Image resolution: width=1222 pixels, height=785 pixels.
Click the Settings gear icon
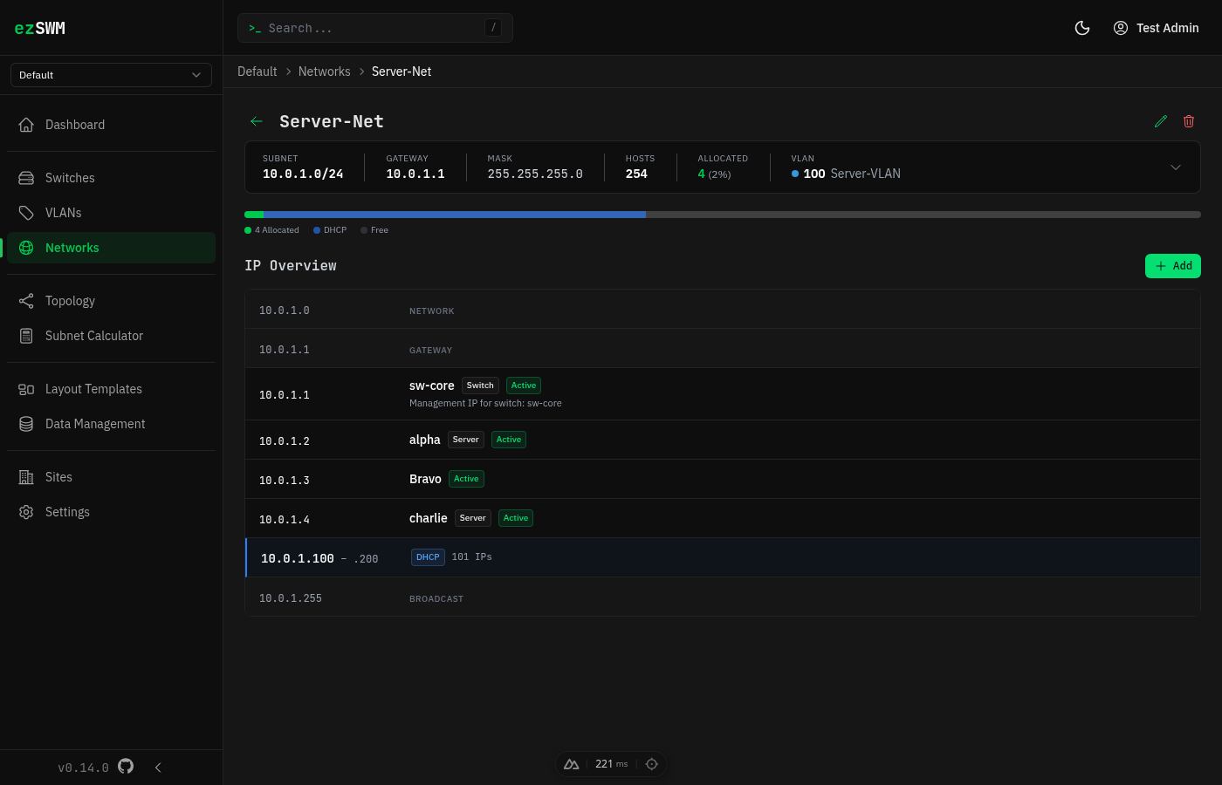click(x=26, y=512)
